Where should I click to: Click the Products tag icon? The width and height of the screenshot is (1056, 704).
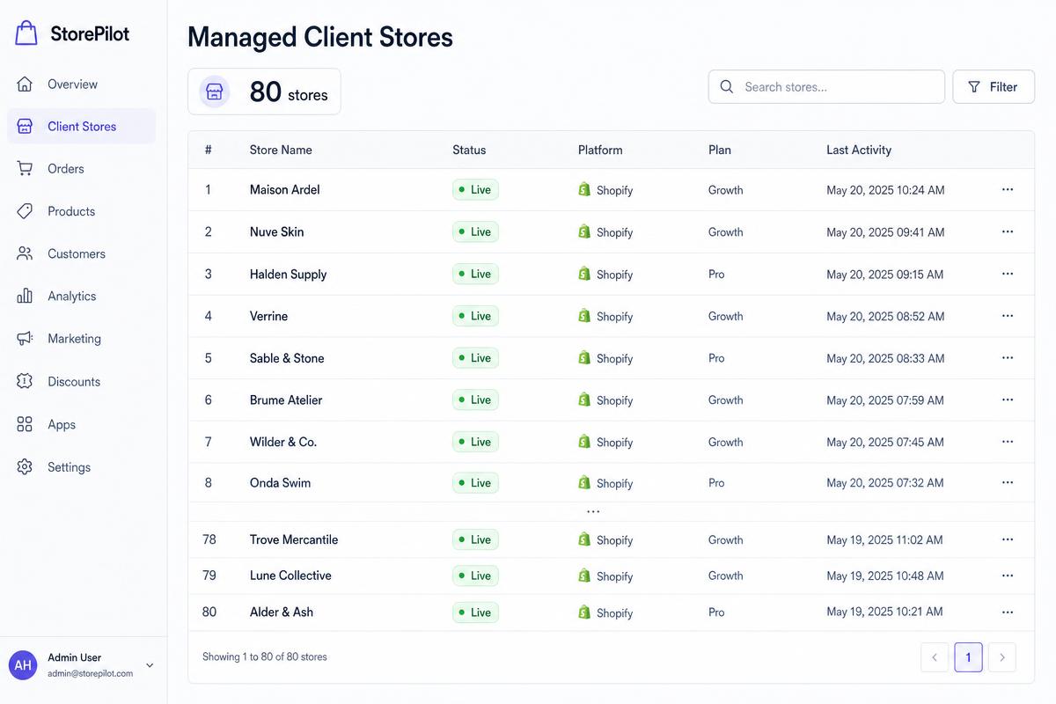25,211
